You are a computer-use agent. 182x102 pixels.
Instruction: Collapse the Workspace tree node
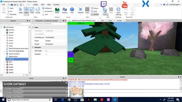coord(1,27)
